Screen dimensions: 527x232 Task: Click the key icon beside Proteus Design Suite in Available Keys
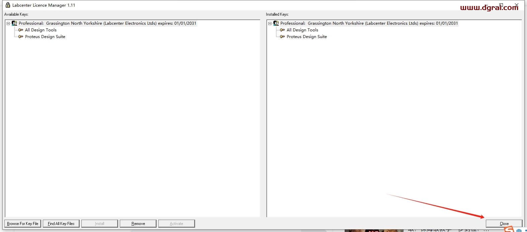[x=21, y=37]
